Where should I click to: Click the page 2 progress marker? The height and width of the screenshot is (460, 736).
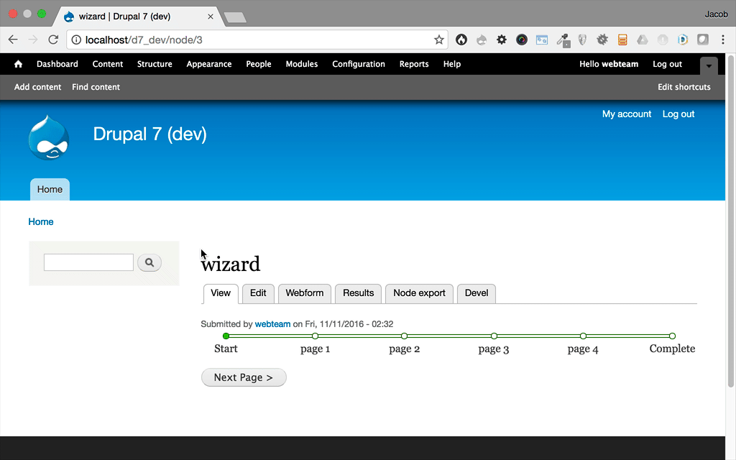[404, 336]
